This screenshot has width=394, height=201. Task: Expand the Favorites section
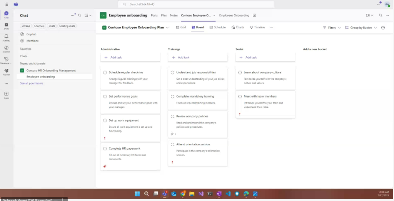click(26, 49)
